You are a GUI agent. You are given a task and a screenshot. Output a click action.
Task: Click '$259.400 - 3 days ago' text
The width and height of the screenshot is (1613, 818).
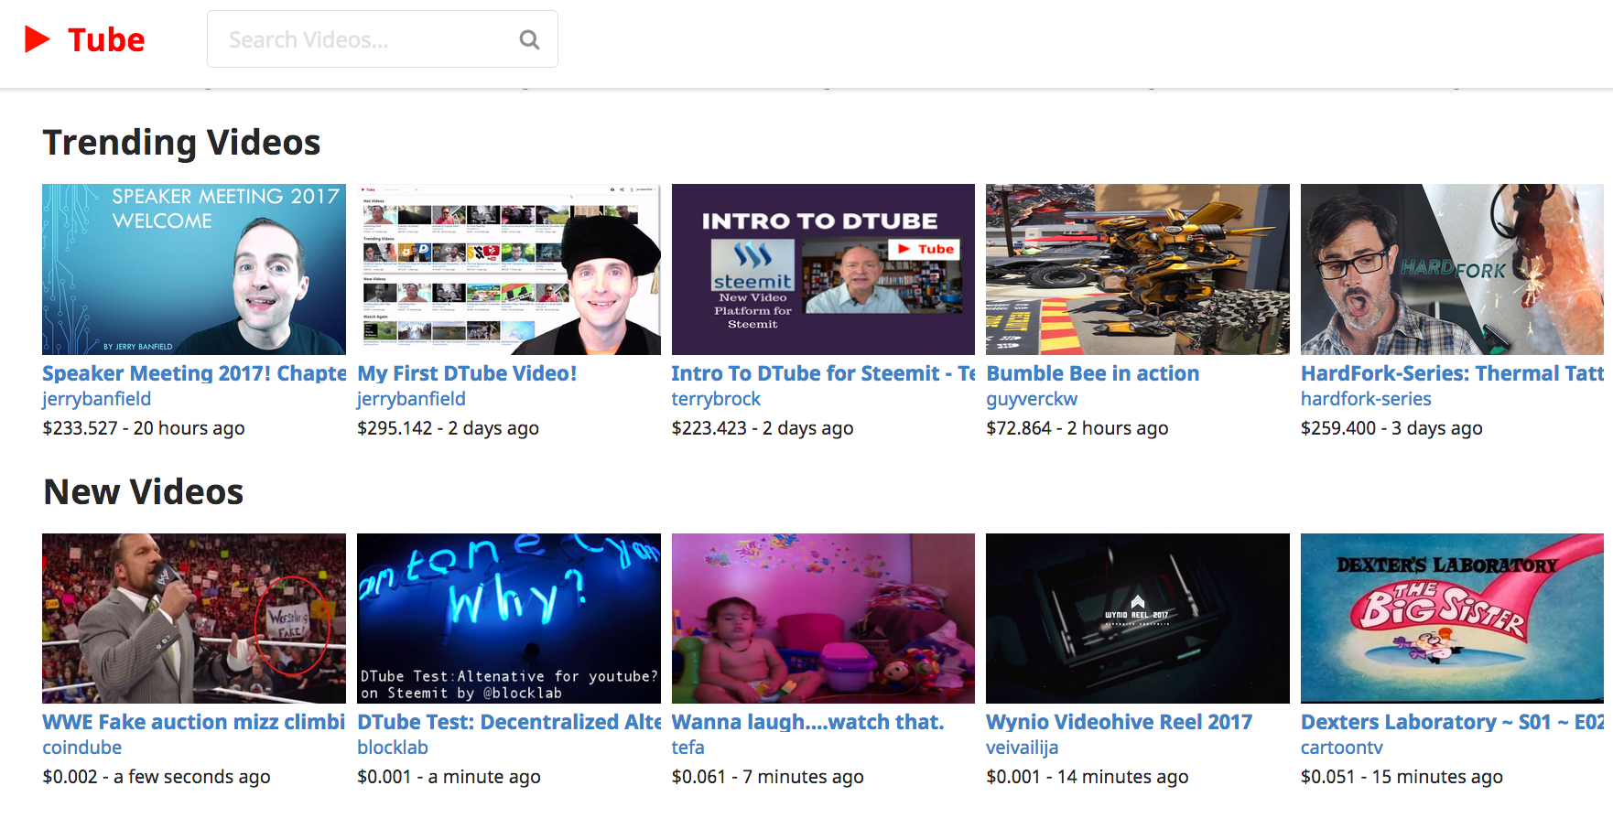(1391, 428)
